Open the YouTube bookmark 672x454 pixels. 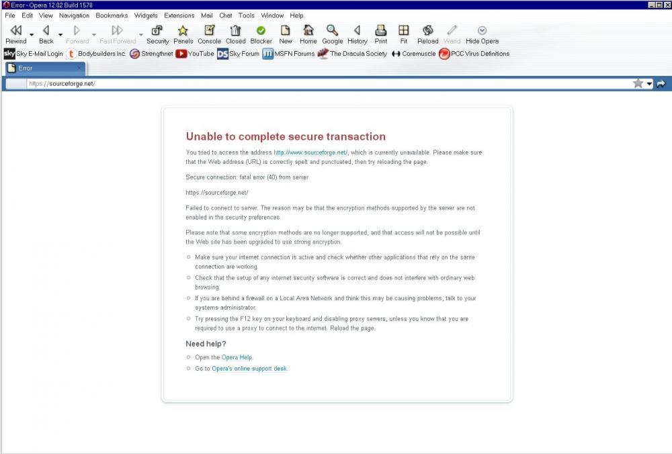click(x=195, y=54)
